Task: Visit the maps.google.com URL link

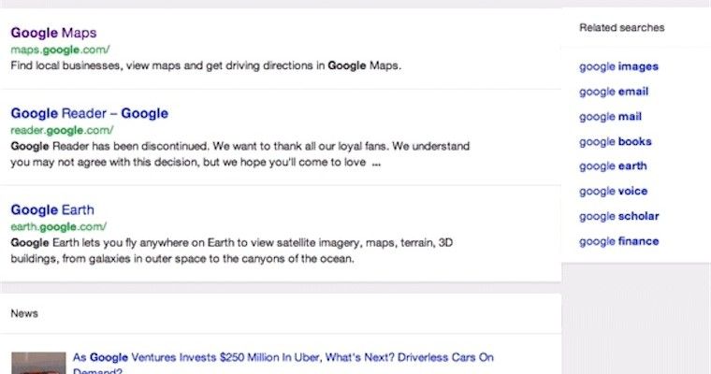Action: pyautogui.click(x=60, y=50)
